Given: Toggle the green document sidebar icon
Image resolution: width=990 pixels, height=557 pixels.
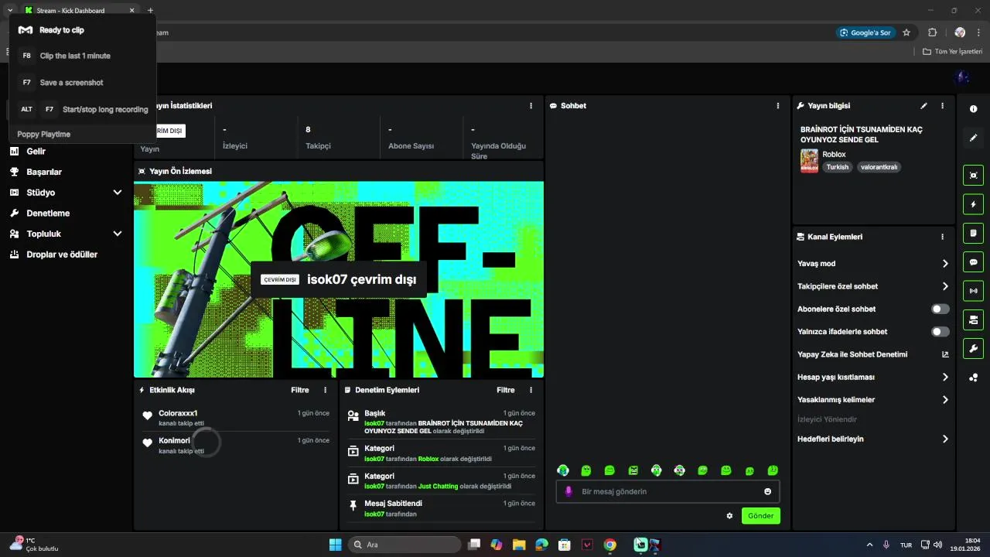Looking at the screenshot, I should [973, 233].
